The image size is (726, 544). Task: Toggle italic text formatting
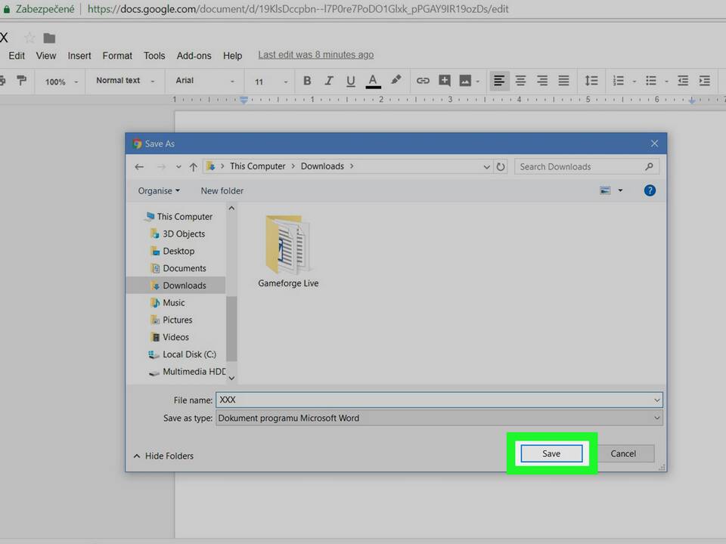(329, 81)
